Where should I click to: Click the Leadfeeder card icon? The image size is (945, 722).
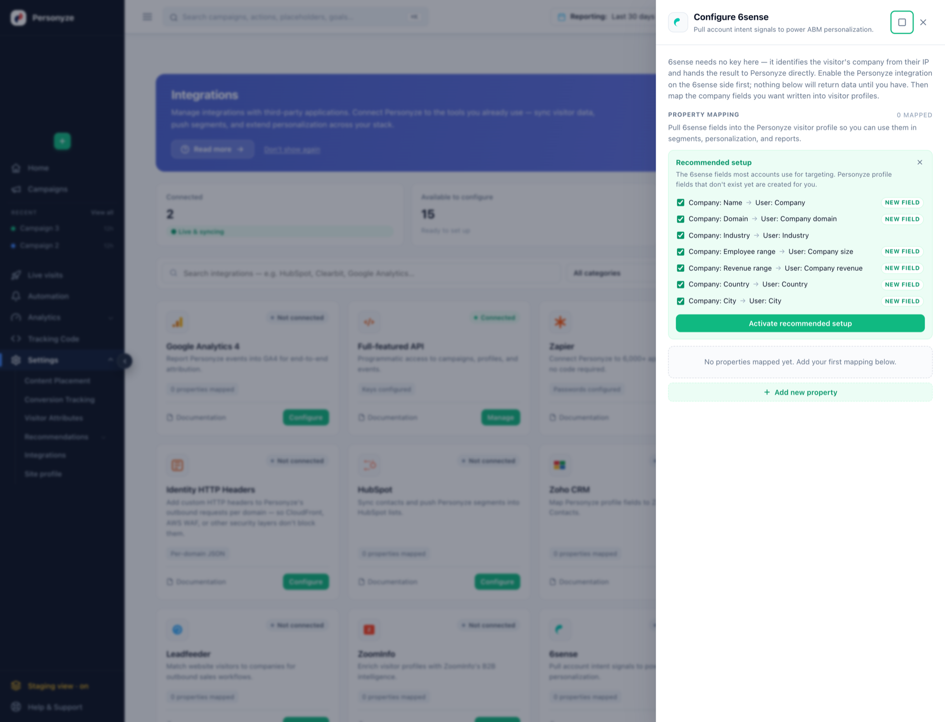[x=177, y=629]
